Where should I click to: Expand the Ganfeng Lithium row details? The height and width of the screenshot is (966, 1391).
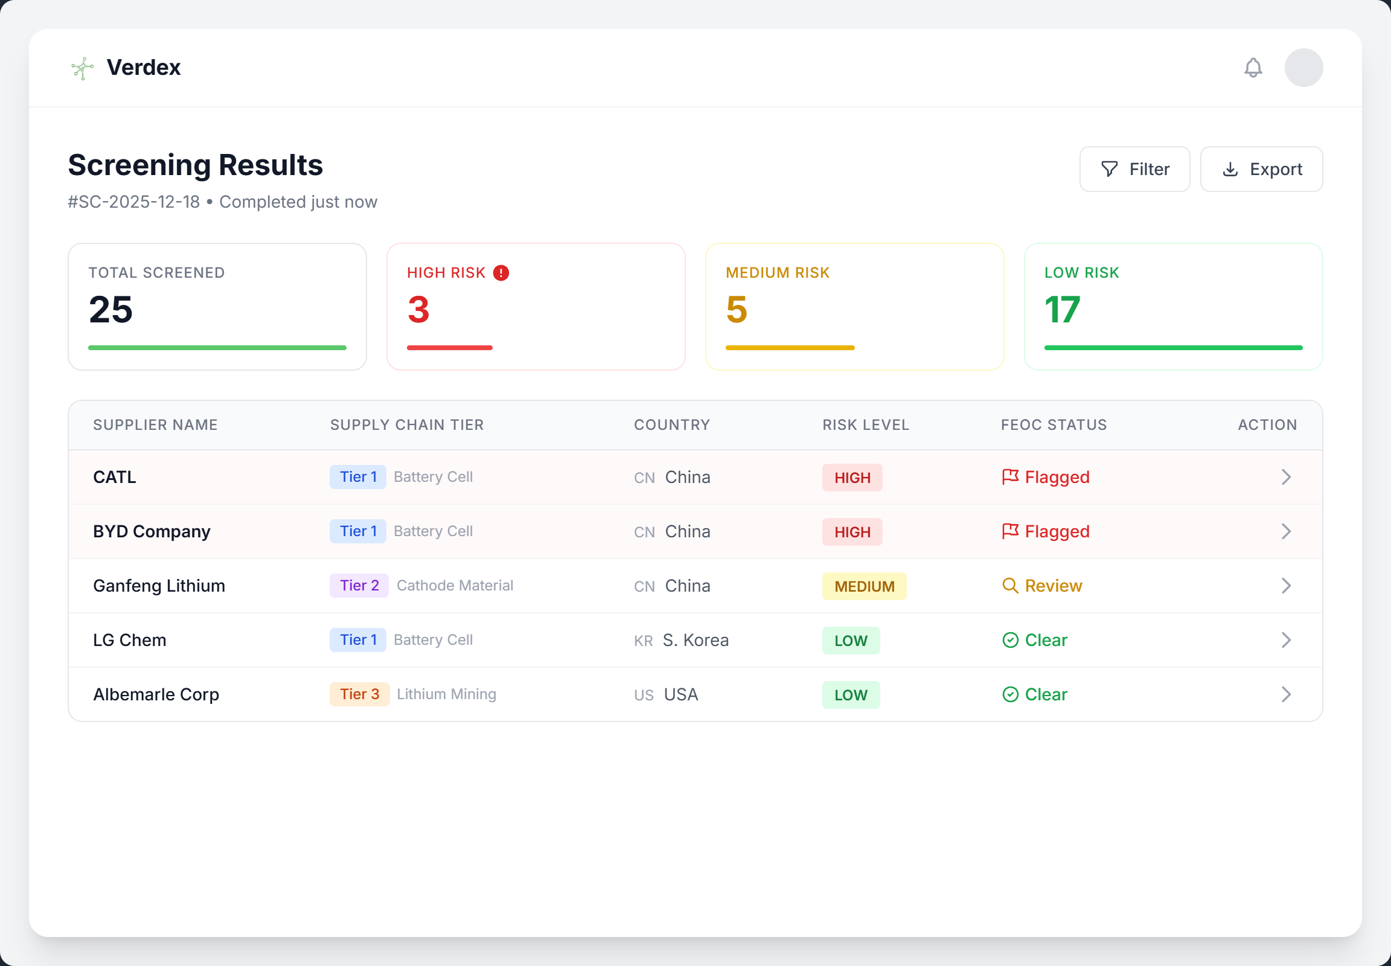(x=1286, y=586)
